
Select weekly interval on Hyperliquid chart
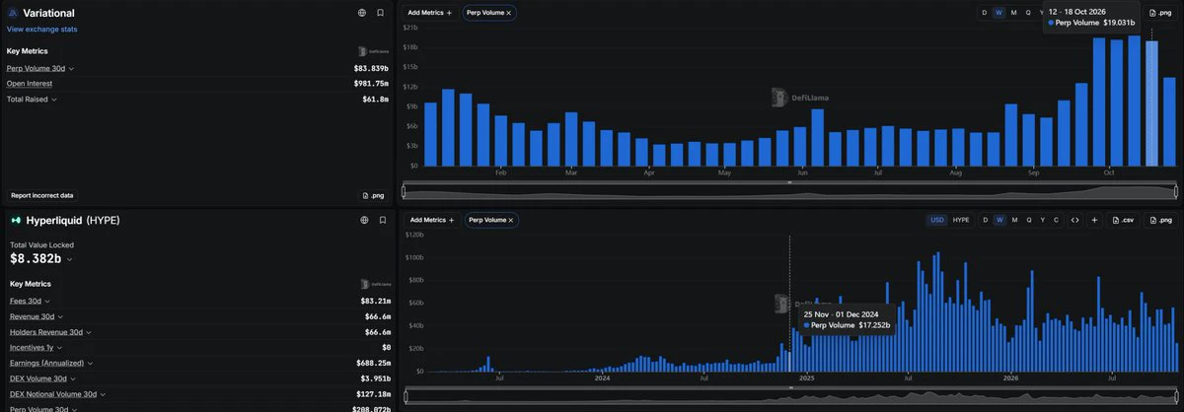pyautogui.click(x=999, y=220)
